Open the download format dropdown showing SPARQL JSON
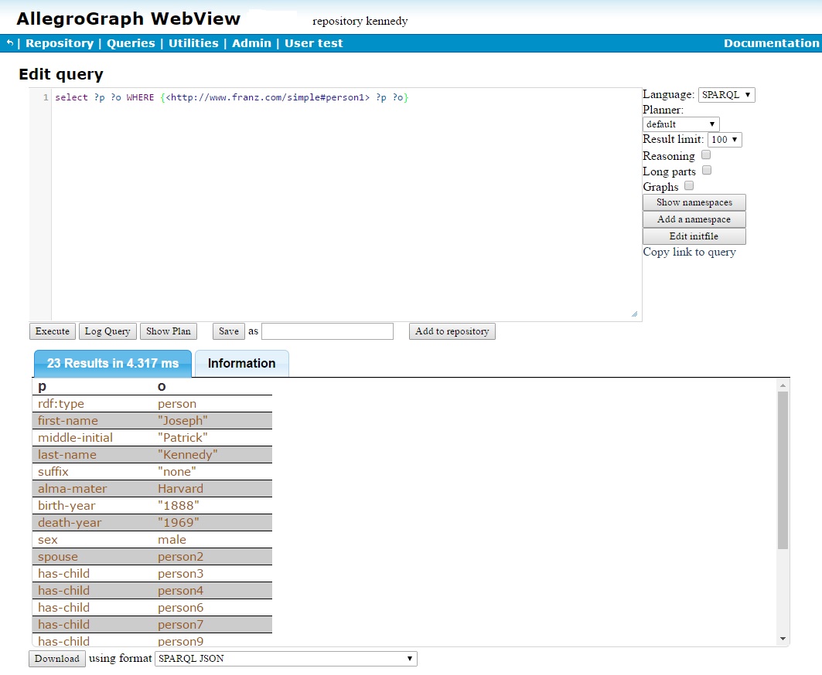Screen dimensions: 822x675 coord(286,658)
